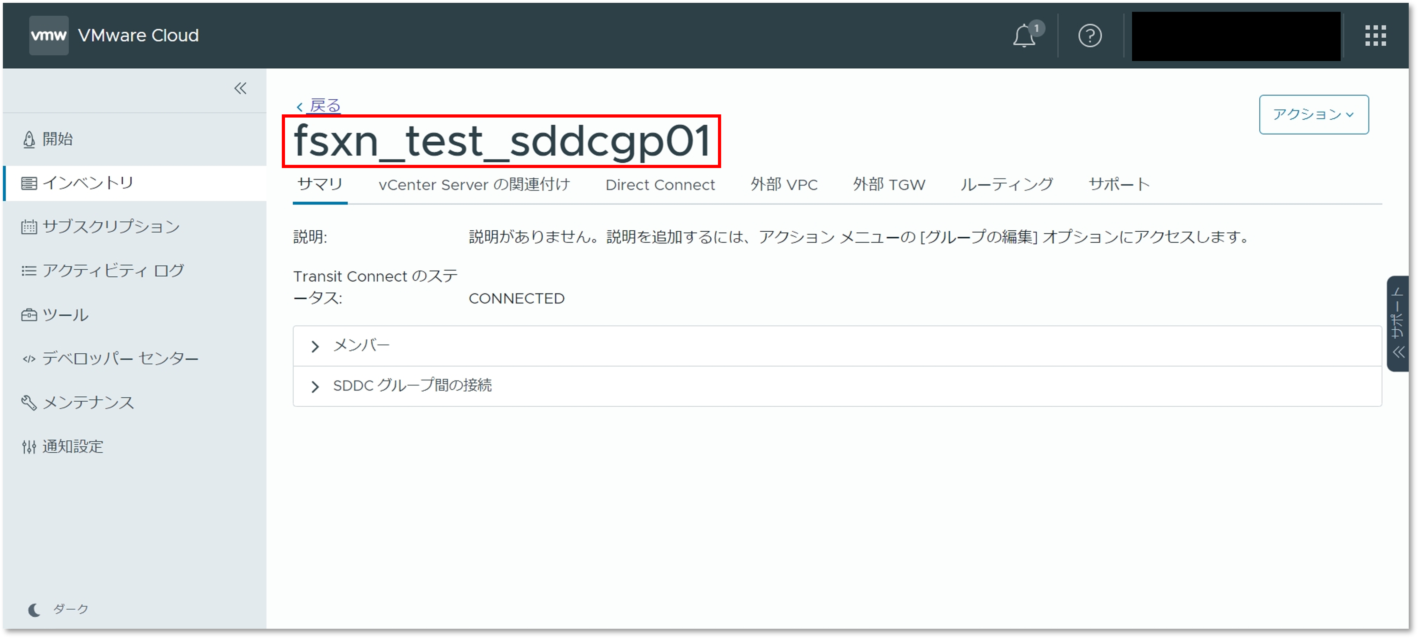1418x638 pixels.
Task: Switch to the 外部 VPC tab
Action: click(784, 184)
